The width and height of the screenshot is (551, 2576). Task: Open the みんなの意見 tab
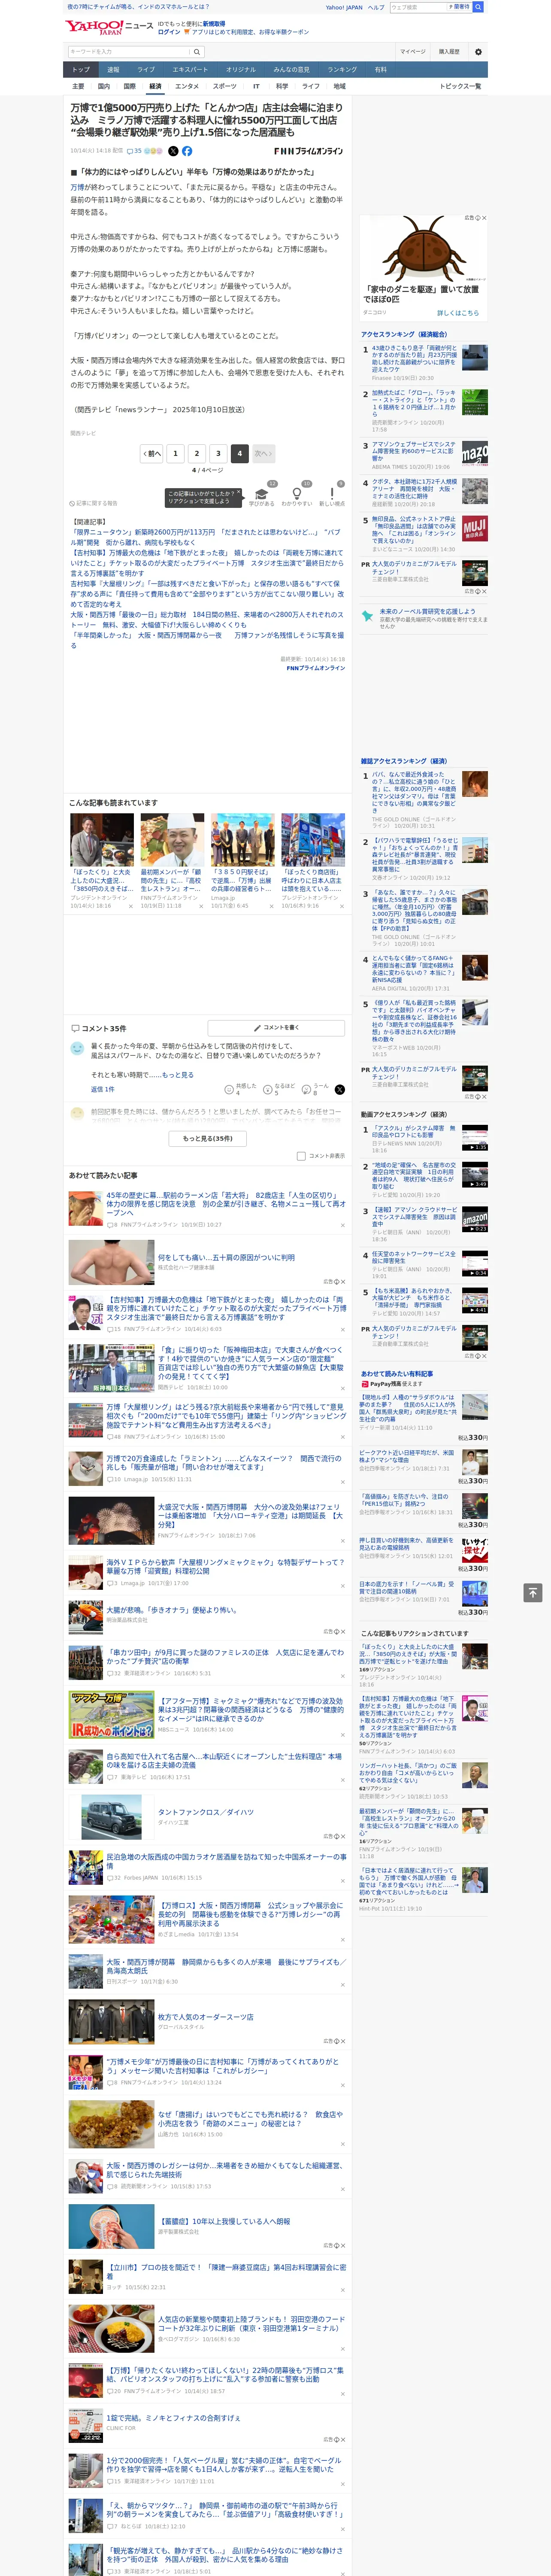tap(291, 70)
